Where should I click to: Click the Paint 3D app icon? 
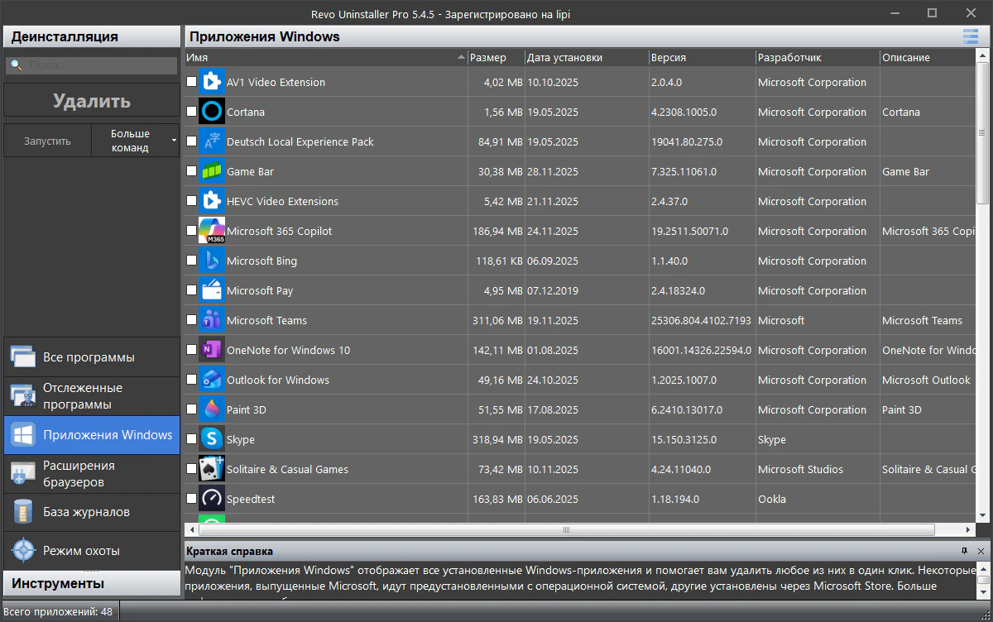[212, 409]
